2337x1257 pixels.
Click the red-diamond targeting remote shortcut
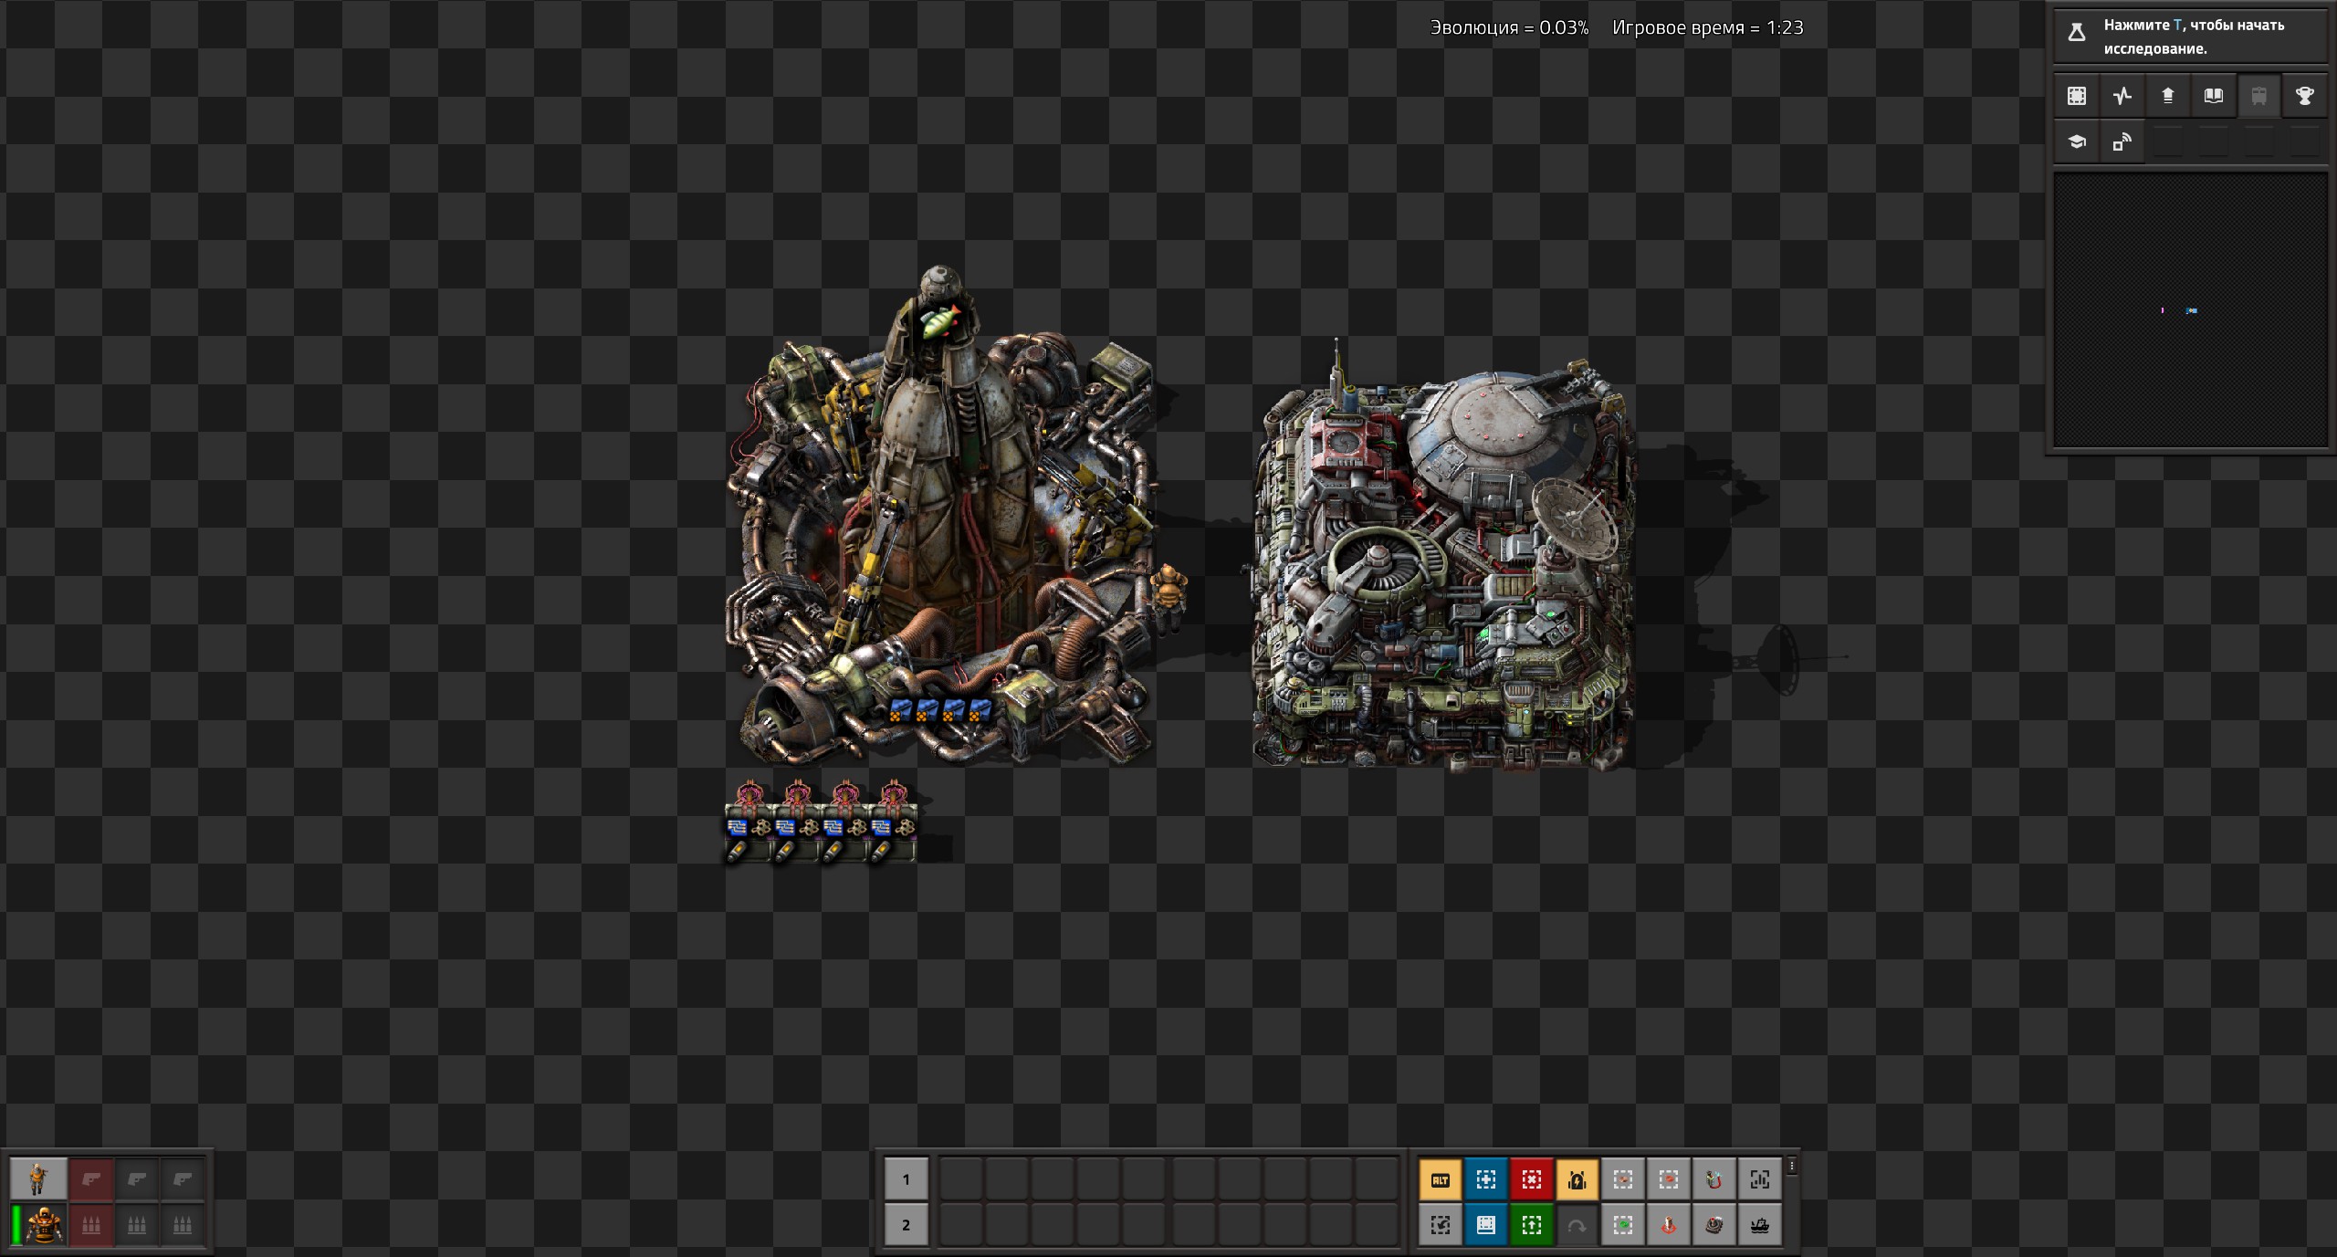pyautogui.click(x=1668, y=1225)
